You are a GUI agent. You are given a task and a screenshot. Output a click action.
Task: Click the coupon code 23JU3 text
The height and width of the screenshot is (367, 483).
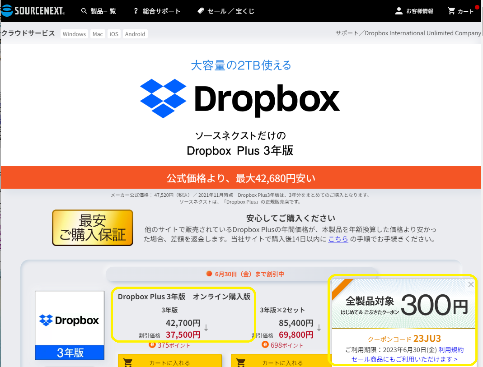(x=427, y=339)
